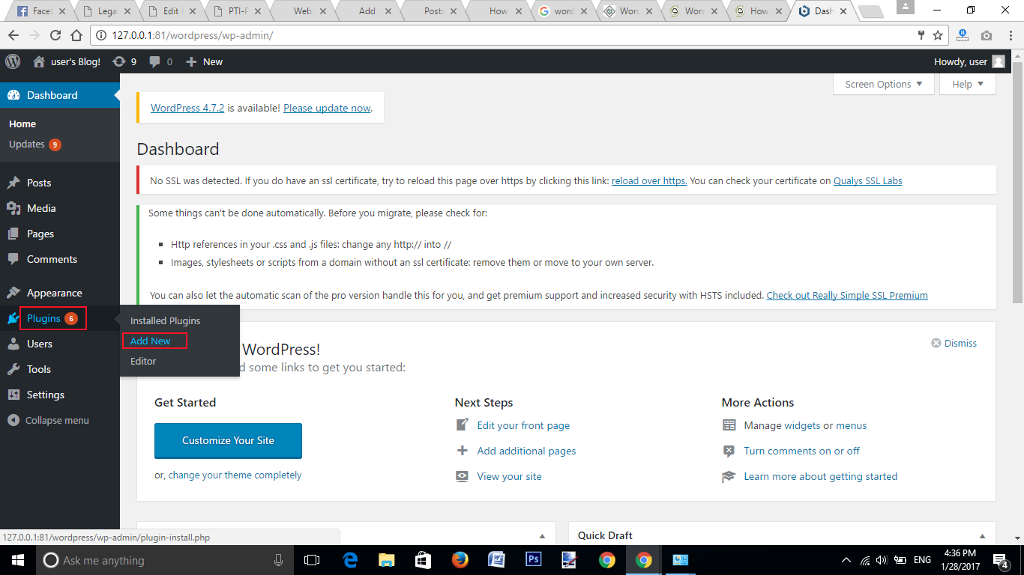Toggle the left dashboard widget arrow
1024x575 pixels.
point(542,535)
